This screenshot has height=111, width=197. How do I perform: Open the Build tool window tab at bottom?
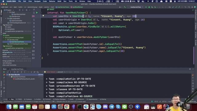tap(71, 99)
